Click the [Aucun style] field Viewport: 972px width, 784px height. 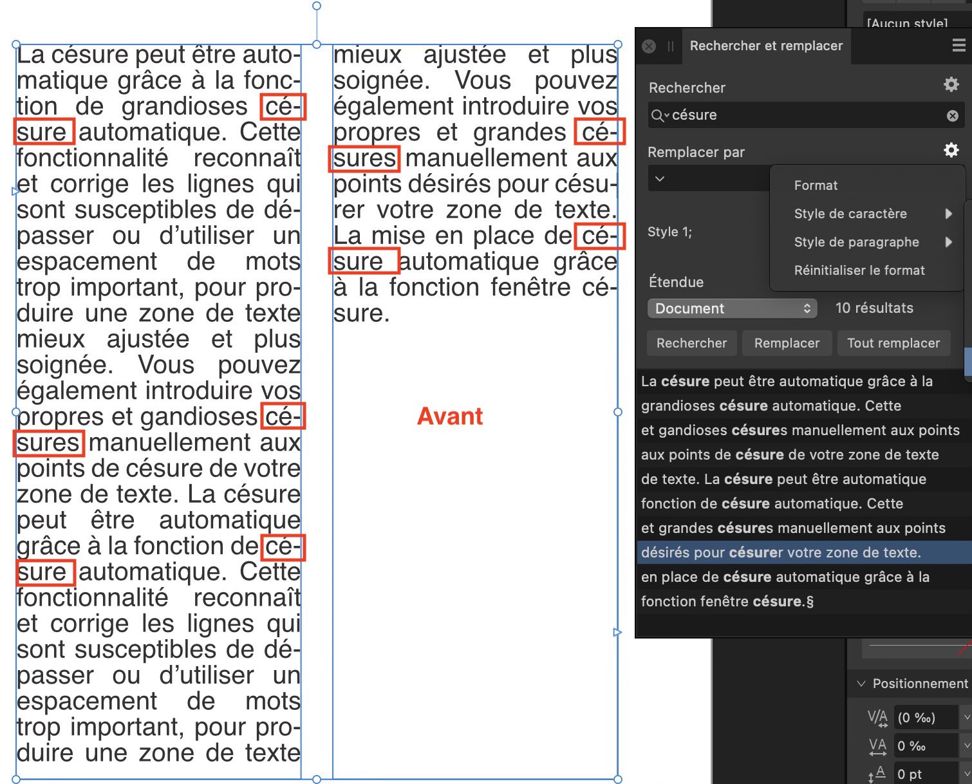coord(917,22)
